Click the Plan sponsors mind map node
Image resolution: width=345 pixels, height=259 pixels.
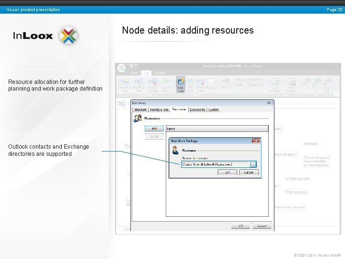point(297,192)
